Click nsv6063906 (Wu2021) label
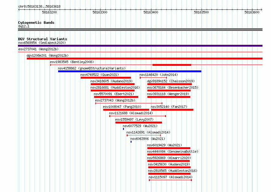This screenshot has height=192, width=271. point(148,139)
